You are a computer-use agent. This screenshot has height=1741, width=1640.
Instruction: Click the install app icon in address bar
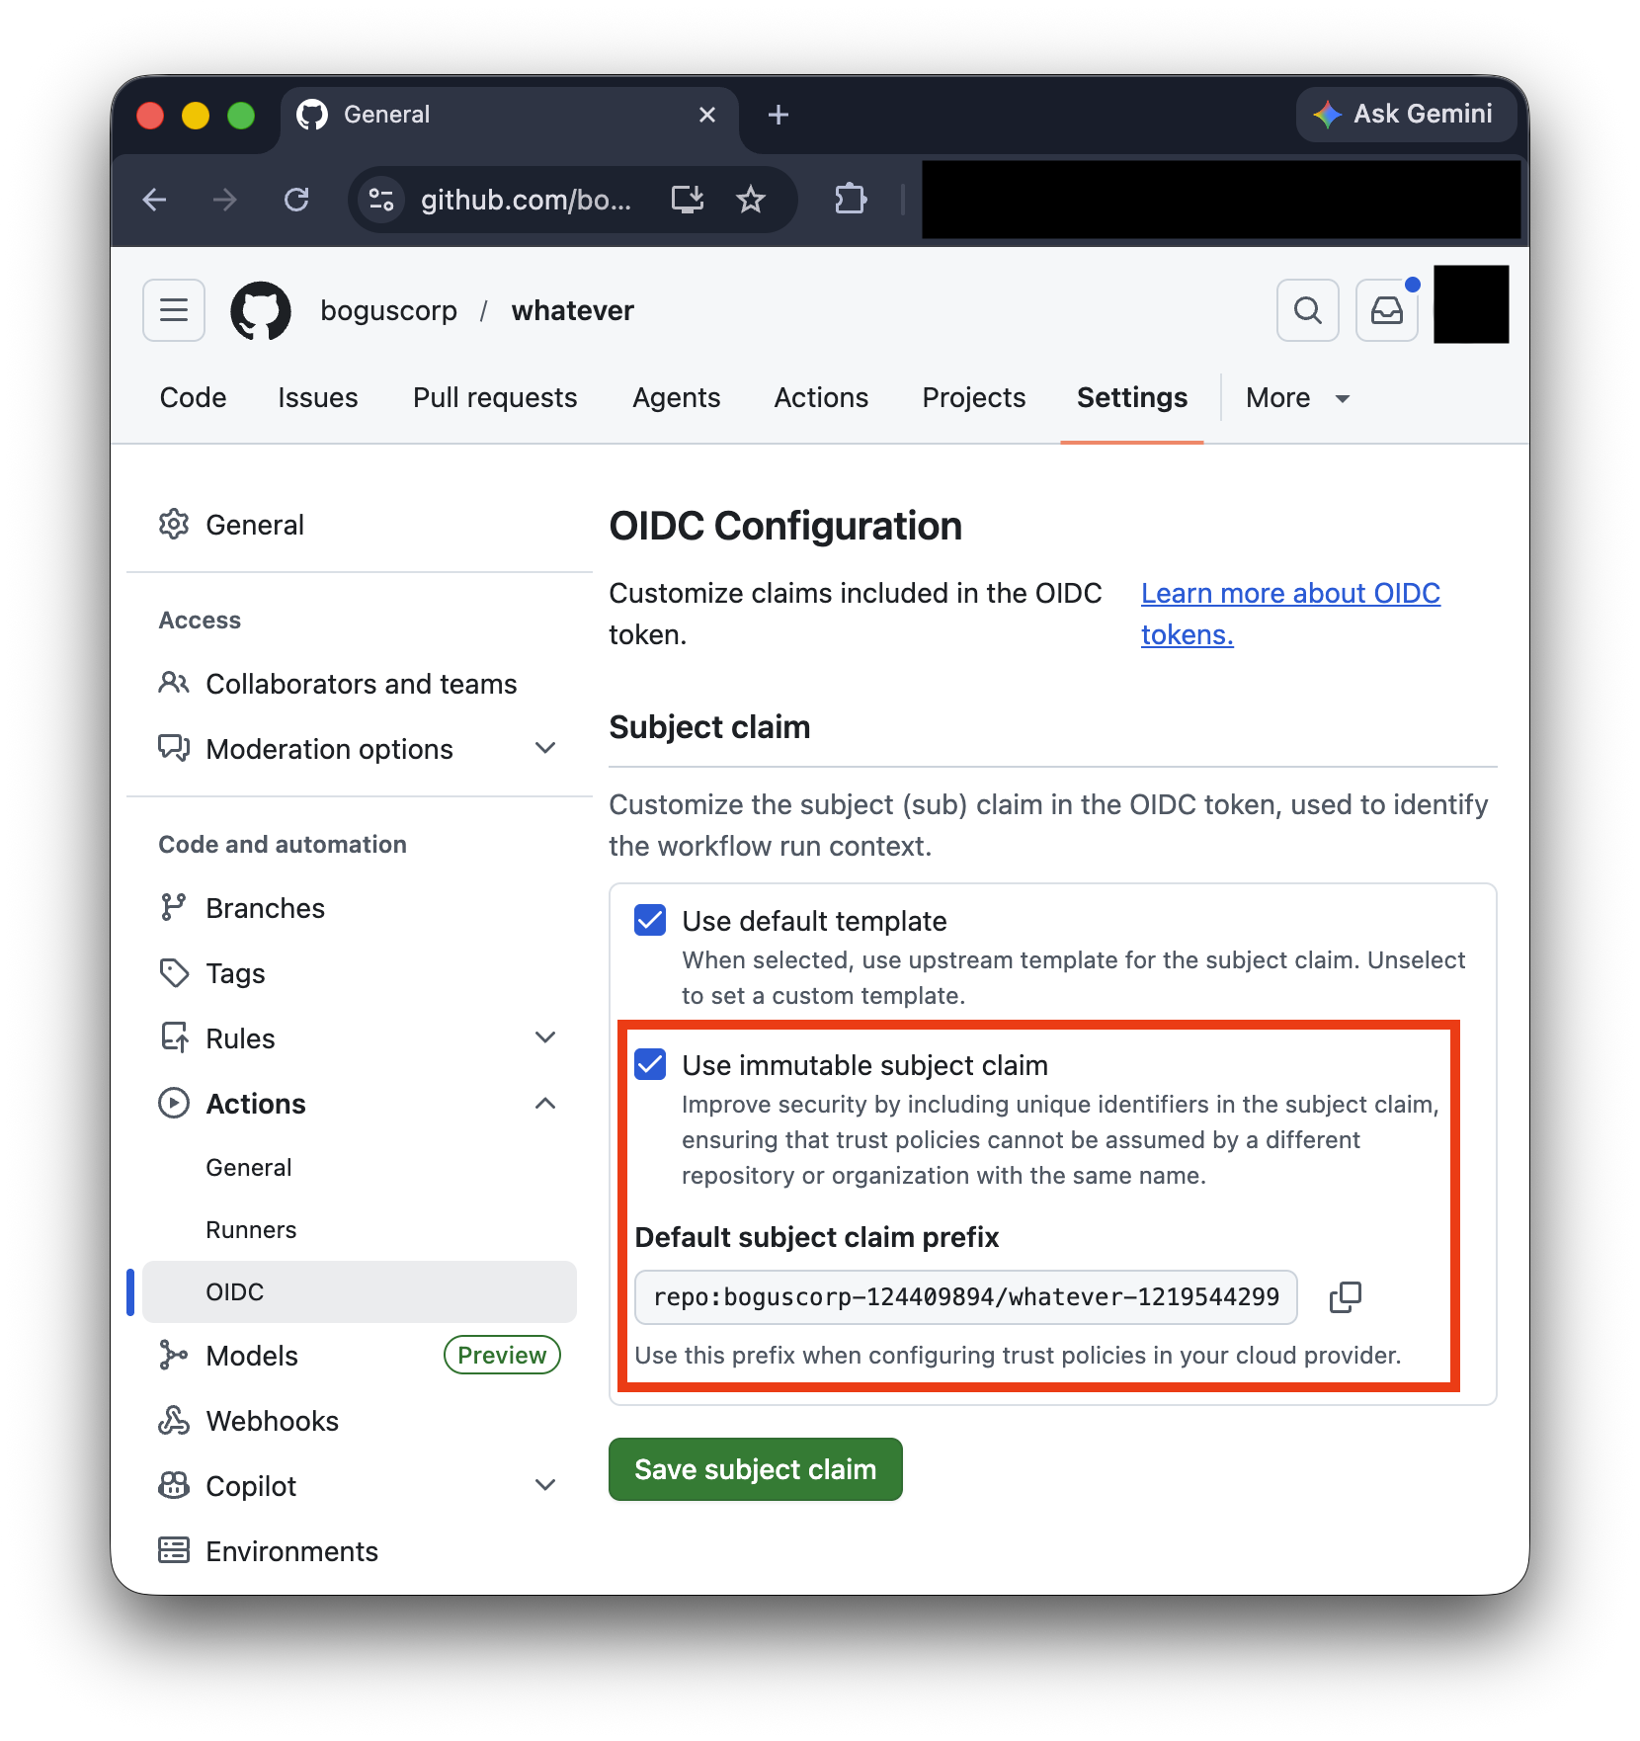click(x=688, y=200)
